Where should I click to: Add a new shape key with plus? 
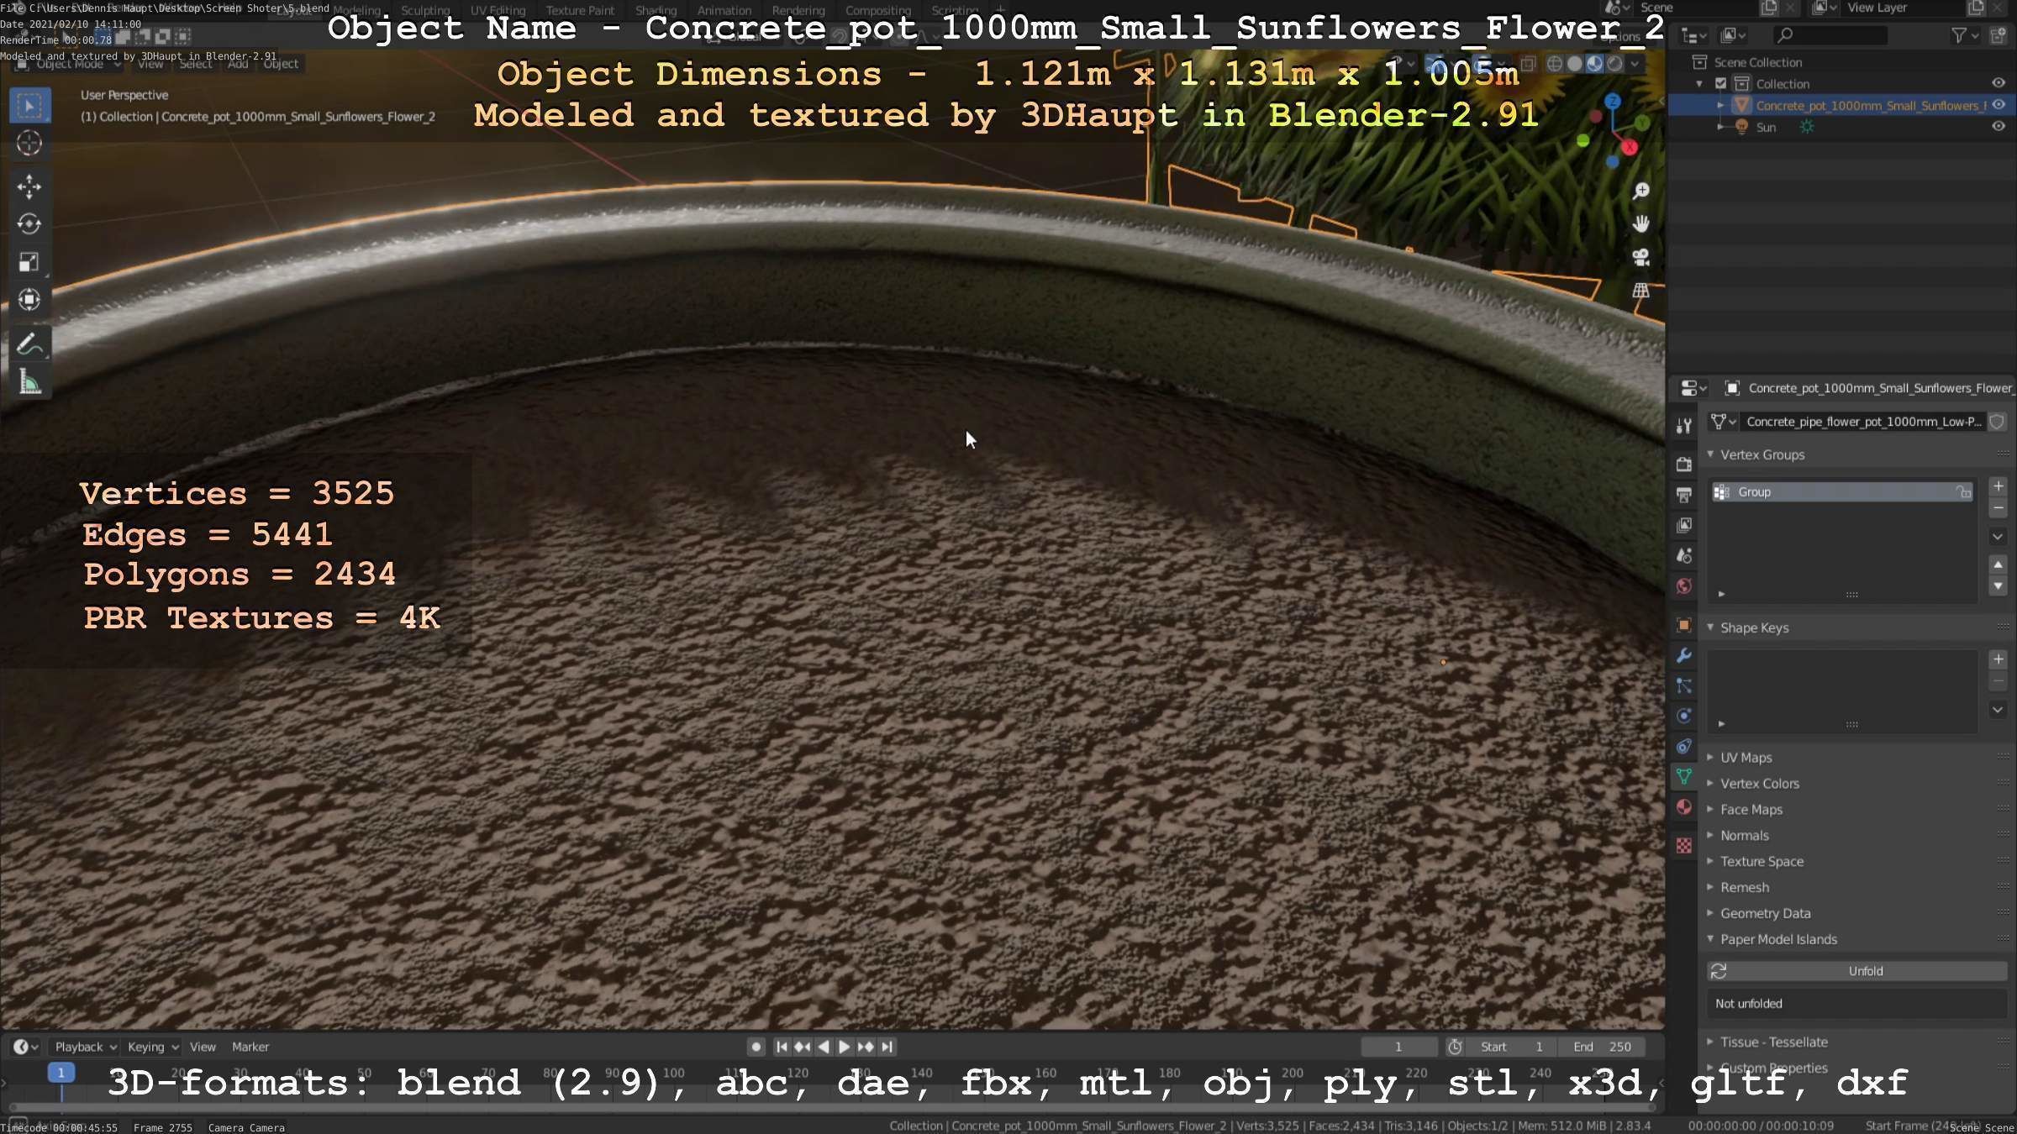pos(1999,659)
